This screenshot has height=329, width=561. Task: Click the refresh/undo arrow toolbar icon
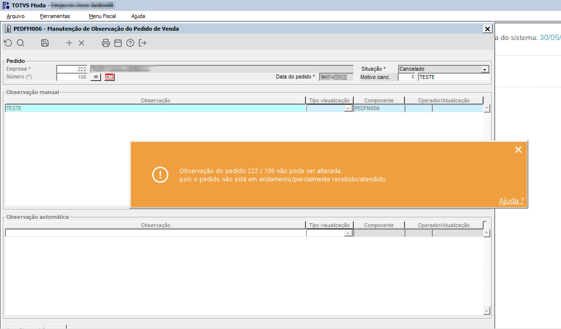(8, 43)
